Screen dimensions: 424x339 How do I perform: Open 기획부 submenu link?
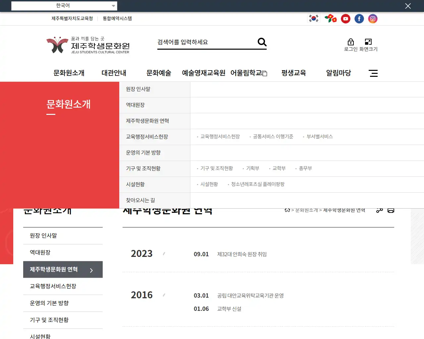point(253,169)
